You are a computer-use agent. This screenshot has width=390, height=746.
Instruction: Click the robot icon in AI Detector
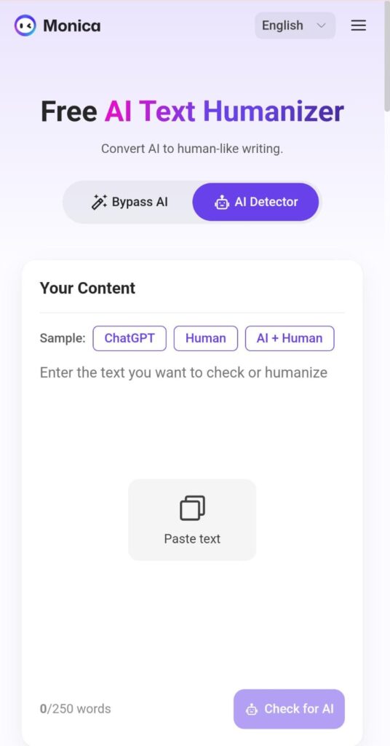click(222, 203)
